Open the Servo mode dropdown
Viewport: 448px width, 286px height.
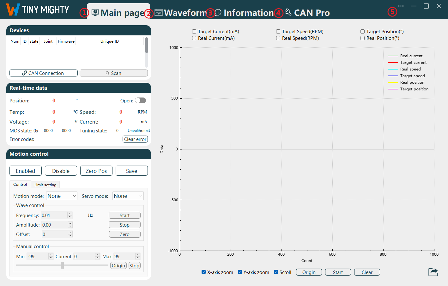pyautogui.click(x=128, y=196)
